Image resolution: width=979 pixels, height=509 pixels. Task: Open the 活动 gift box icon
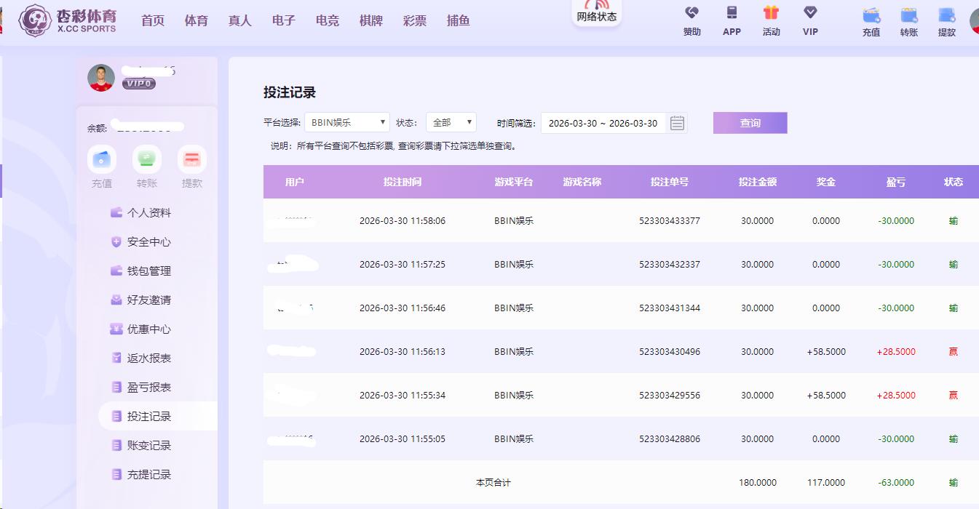(771, 12)
